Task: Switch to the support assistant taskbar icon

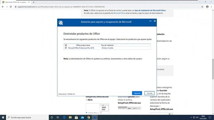Action: [95, 117]
